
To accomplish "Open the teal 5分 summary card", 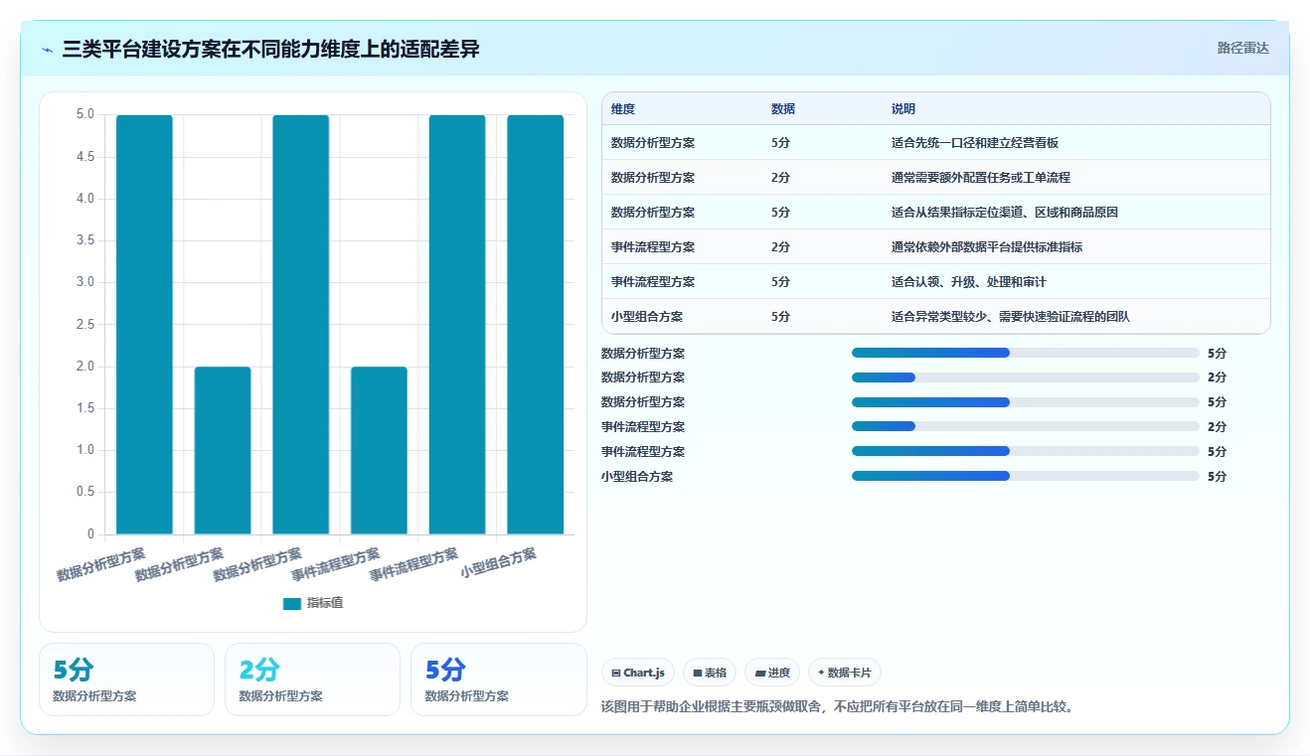I will (x=126, y=680).
